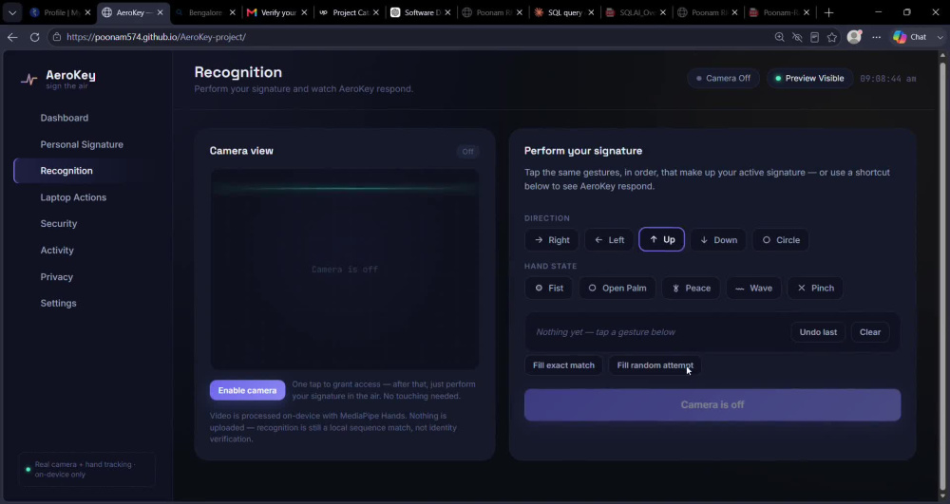Open Settings in sidebar
950x504 pixels.
click(58, 303)
